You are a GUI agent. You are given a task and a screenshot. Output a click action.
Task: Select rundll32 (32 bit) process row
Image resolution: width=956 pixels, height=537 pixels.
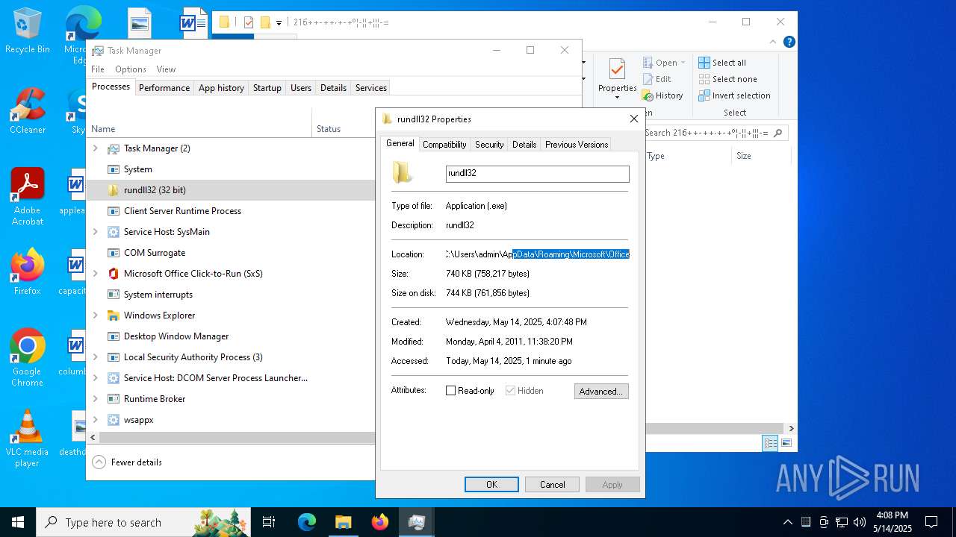pyautogui.click(x=231, y=190)
